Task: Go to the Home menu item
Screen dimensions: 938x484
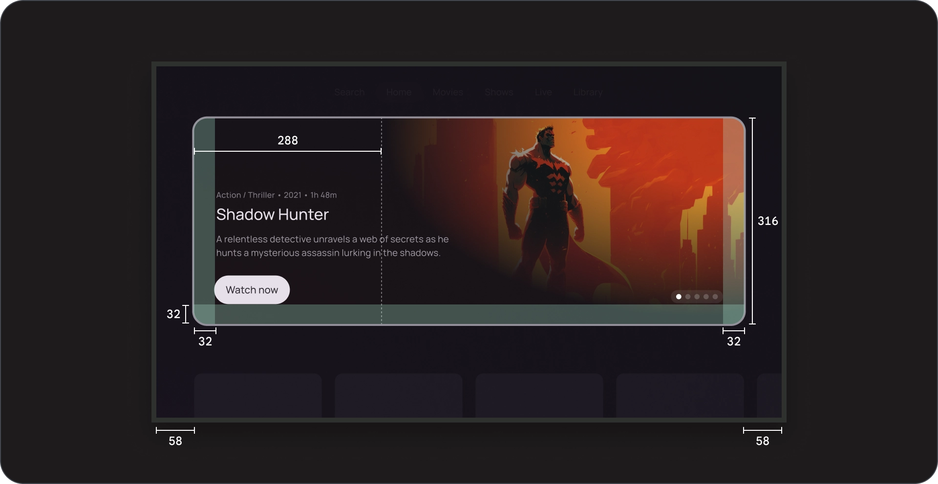Action: click(x=399, y=92)
